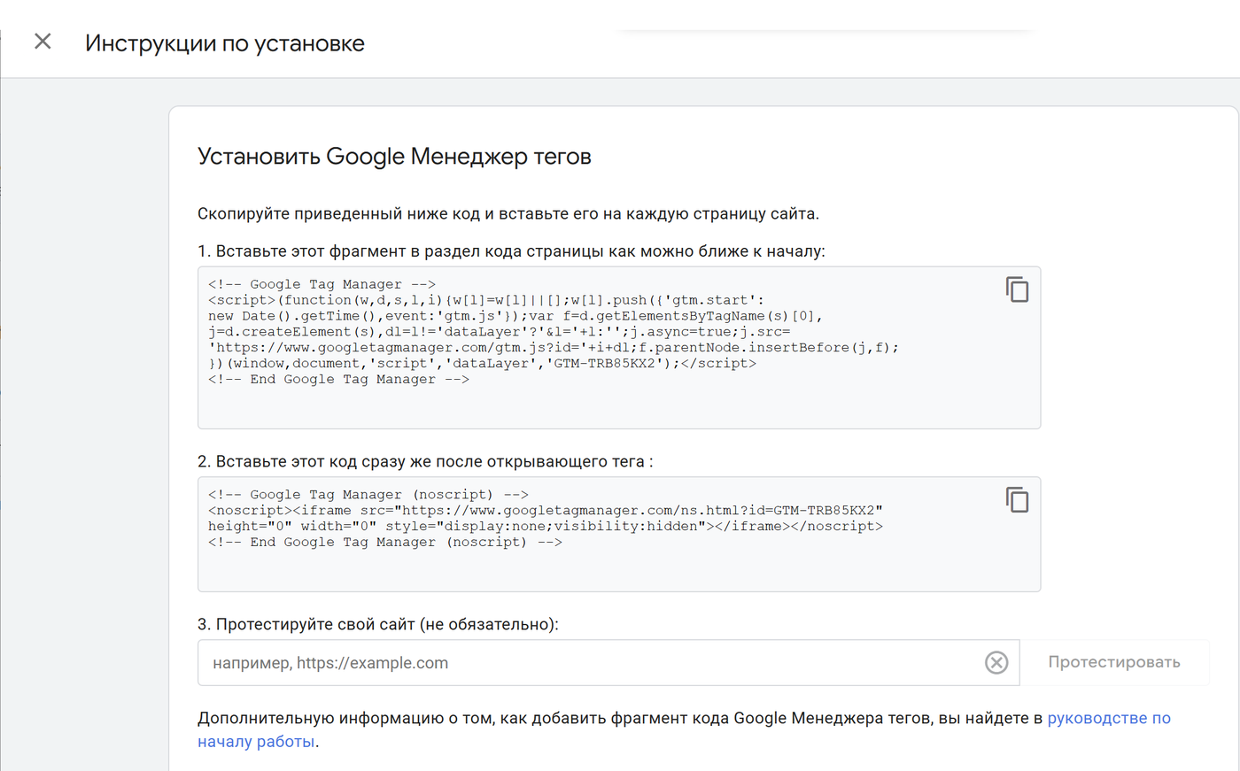Click the test site URL input field
The image size is (1240, 771).
[x=608, y=662]
